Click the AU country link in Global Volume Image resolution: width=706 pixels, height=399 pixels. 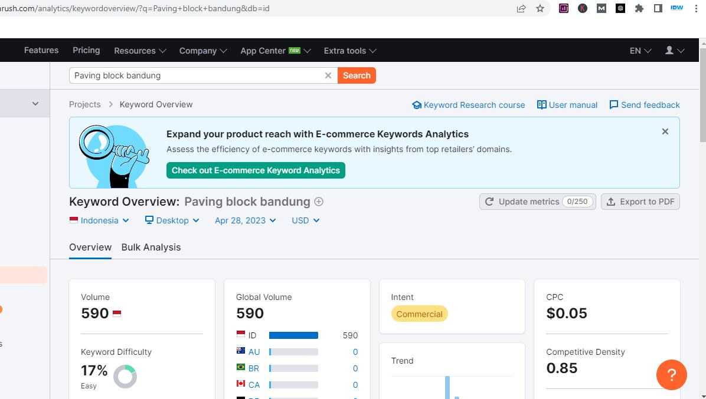(254, 352)
